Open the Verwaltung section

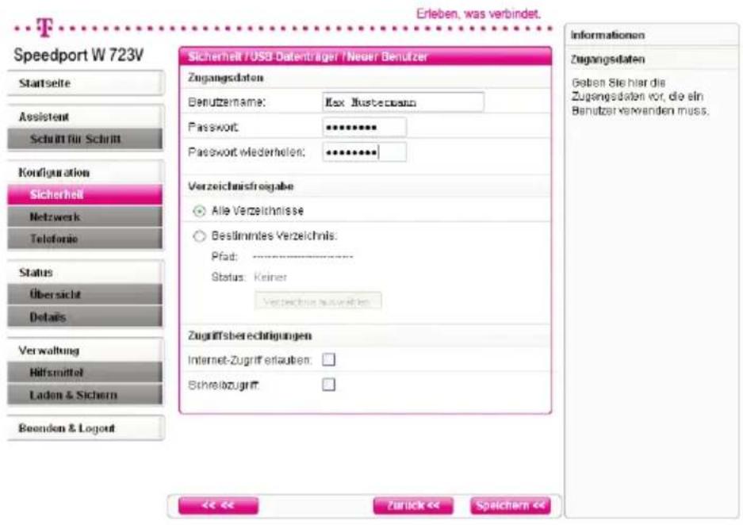[86, 351]
